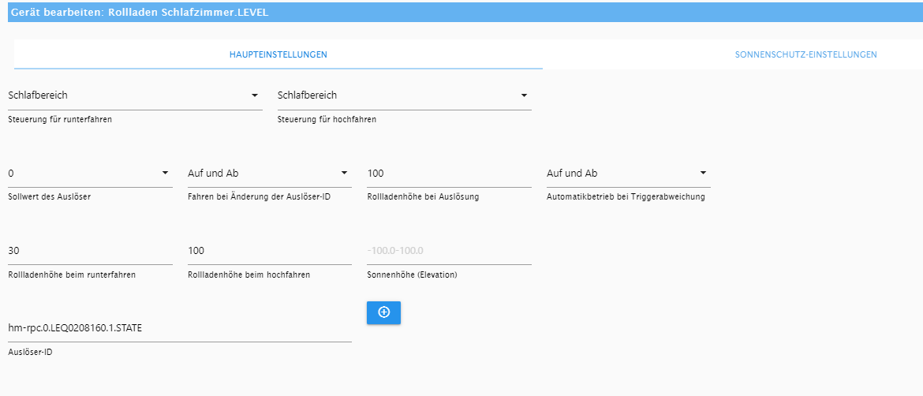
Task: Click the arrow icon of 'Sollwert des Auslöser'
Action: (165, 173)
